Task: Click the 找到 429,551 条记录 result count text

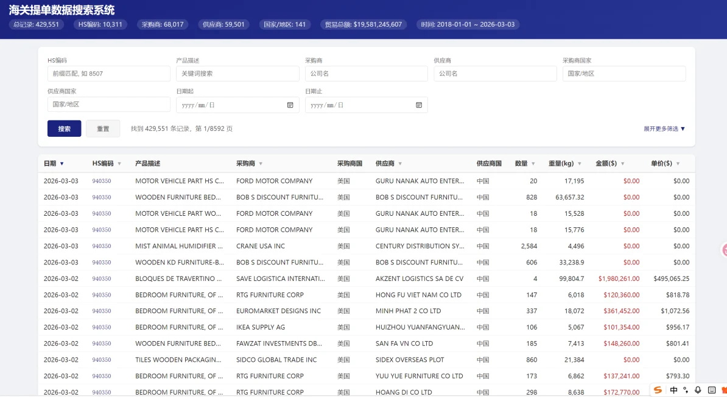Action: (x=181, y=129)
